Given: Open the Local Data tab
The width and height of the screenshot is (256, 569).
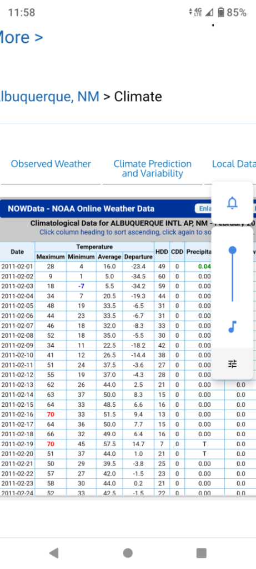Looking at the screenshot, I should point(234,164).
